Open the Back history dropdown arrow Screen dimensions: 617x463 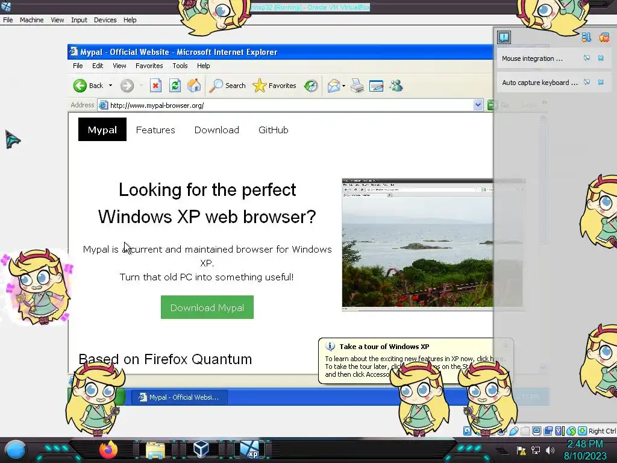click(x=111, y=86)
